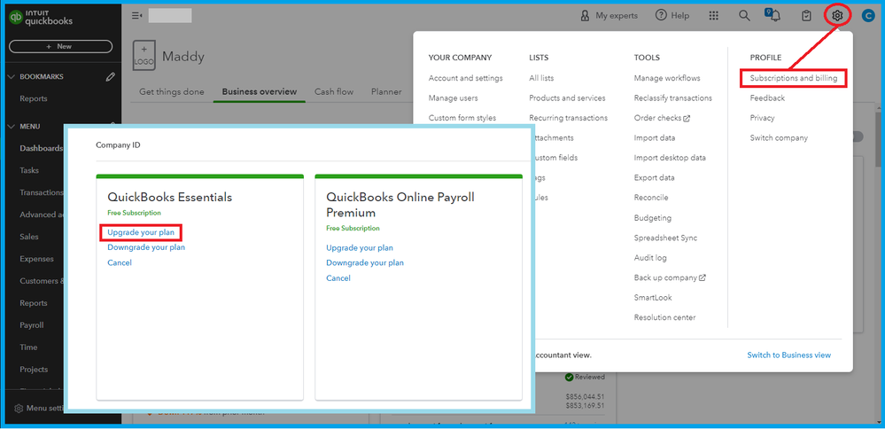Screen dimensions: 885x429
Task: Open Time in sidebar
Action: (x=28, y=347)
